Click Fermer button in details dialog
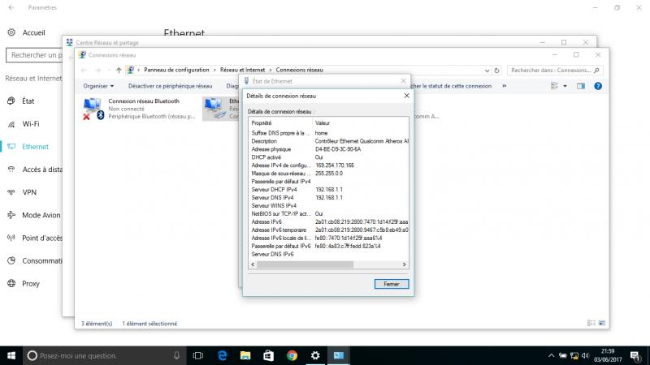650x365 pixels. point(392,284)
